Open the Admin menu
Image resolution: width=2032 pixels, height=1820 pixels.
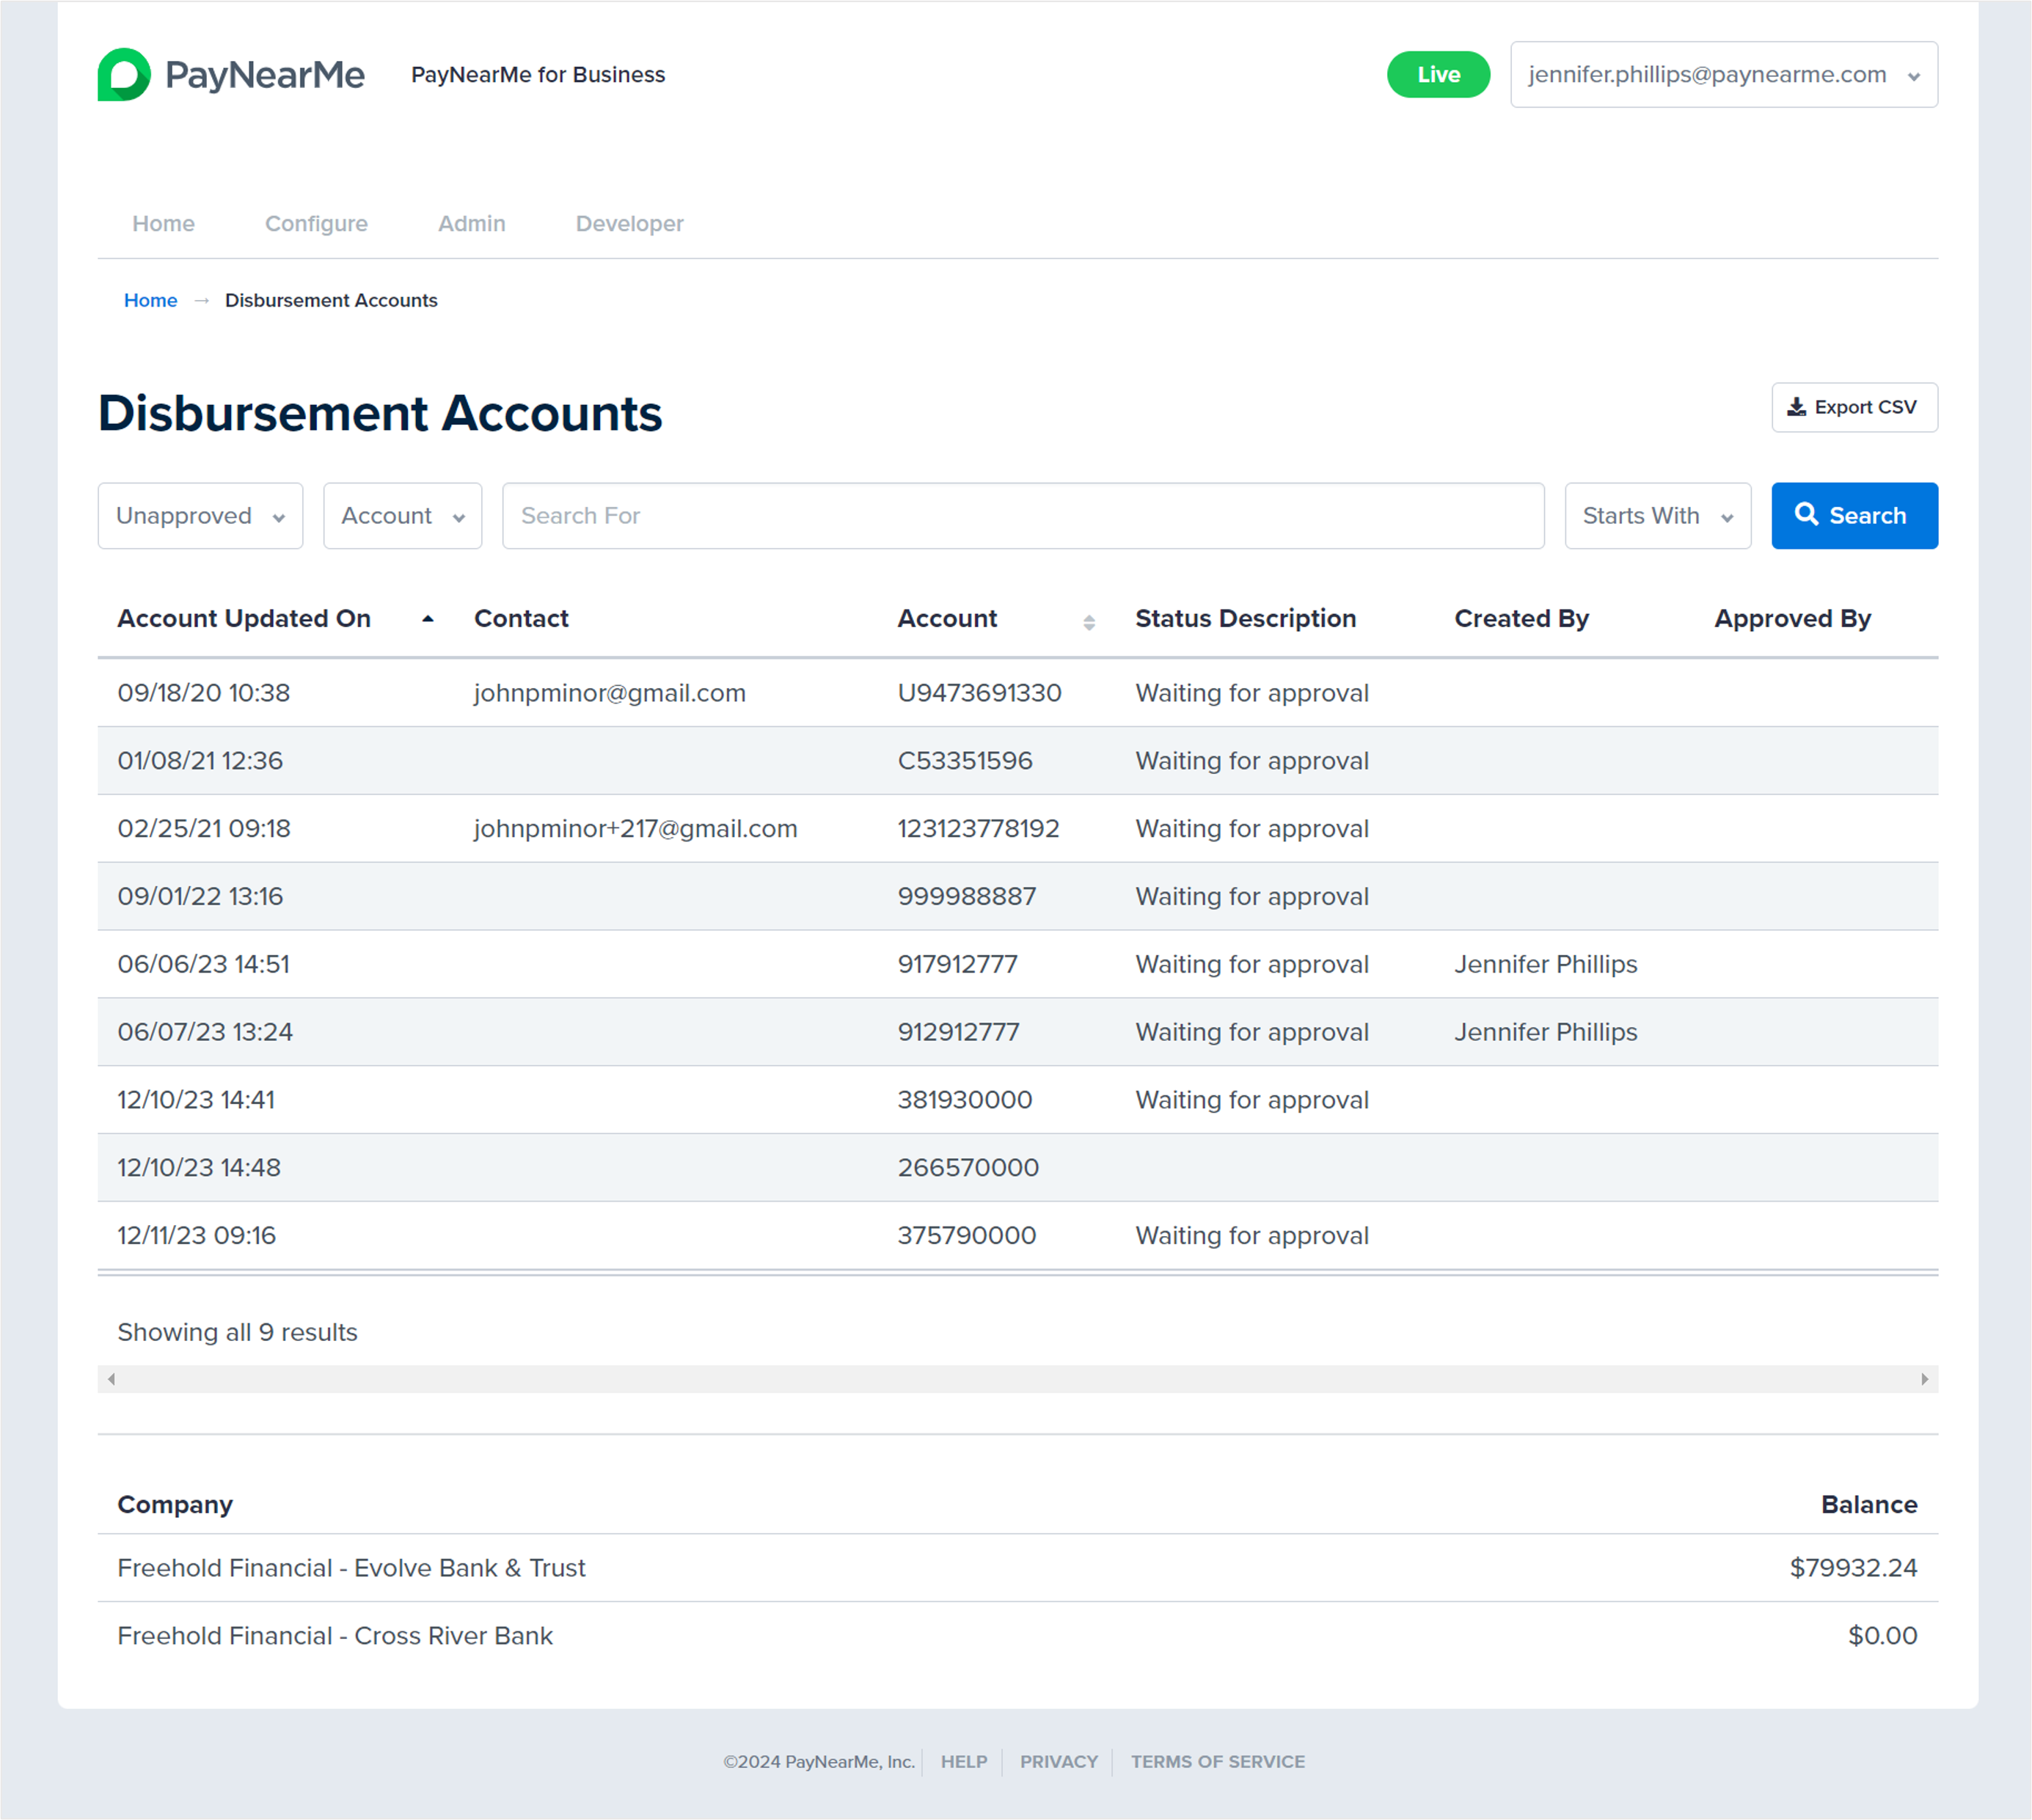[x=471, y=224]
